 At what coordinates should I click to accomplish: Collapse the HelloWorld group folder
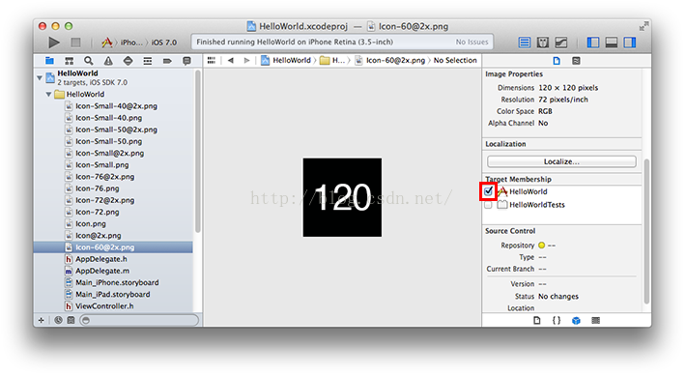point(48,94)
